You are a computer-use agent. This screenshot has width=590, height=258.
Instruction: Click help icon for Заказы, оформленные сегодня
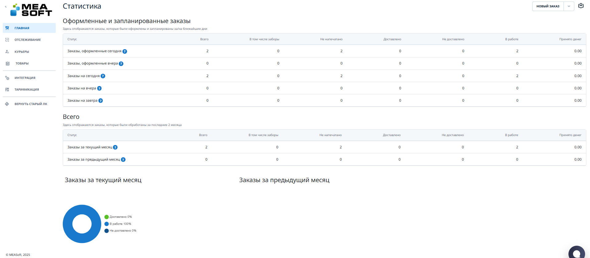click(125, 51)
